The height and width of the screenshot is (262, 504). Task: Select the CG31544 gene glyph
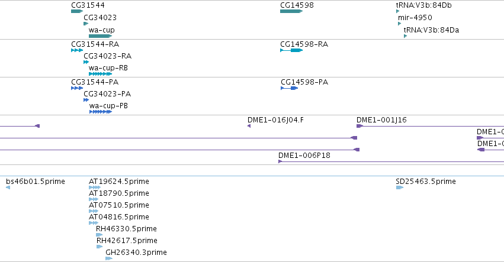[77, 11]
